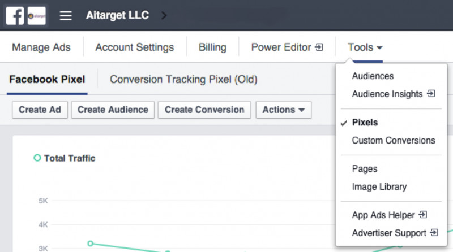453x252 pixels.
Task: Click the Advertiser Support external-link icon
Action: click(434, 232)
